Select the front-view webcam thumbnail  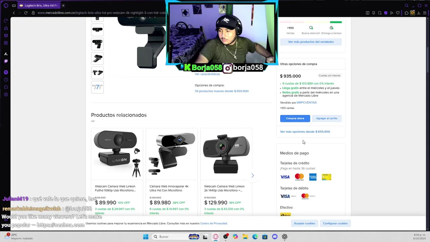(97, 30)
